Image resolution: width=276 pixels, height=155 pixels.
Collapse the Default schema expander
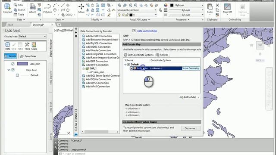125,65
